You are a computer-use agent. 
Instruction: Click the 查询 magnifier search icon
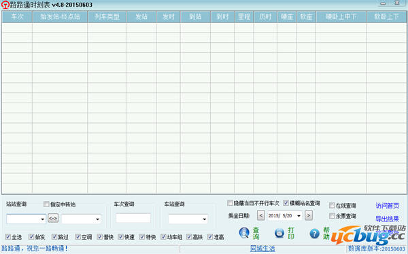pos(244,233)
